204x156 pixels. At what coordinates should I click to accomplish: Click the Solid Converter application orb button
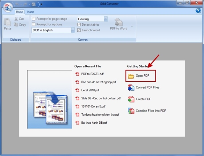point(8,8)
